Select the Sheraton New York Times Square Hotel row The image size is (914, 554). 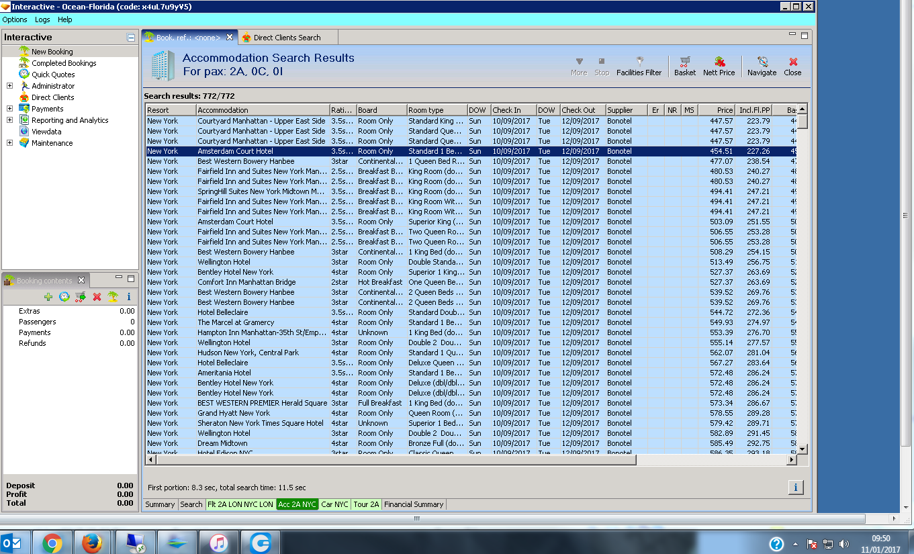tap(471, 423)
